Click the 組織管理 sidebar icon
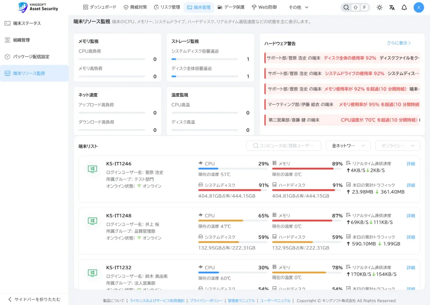The height and width of the screenshot is (305, 430). tap(7, 40)
